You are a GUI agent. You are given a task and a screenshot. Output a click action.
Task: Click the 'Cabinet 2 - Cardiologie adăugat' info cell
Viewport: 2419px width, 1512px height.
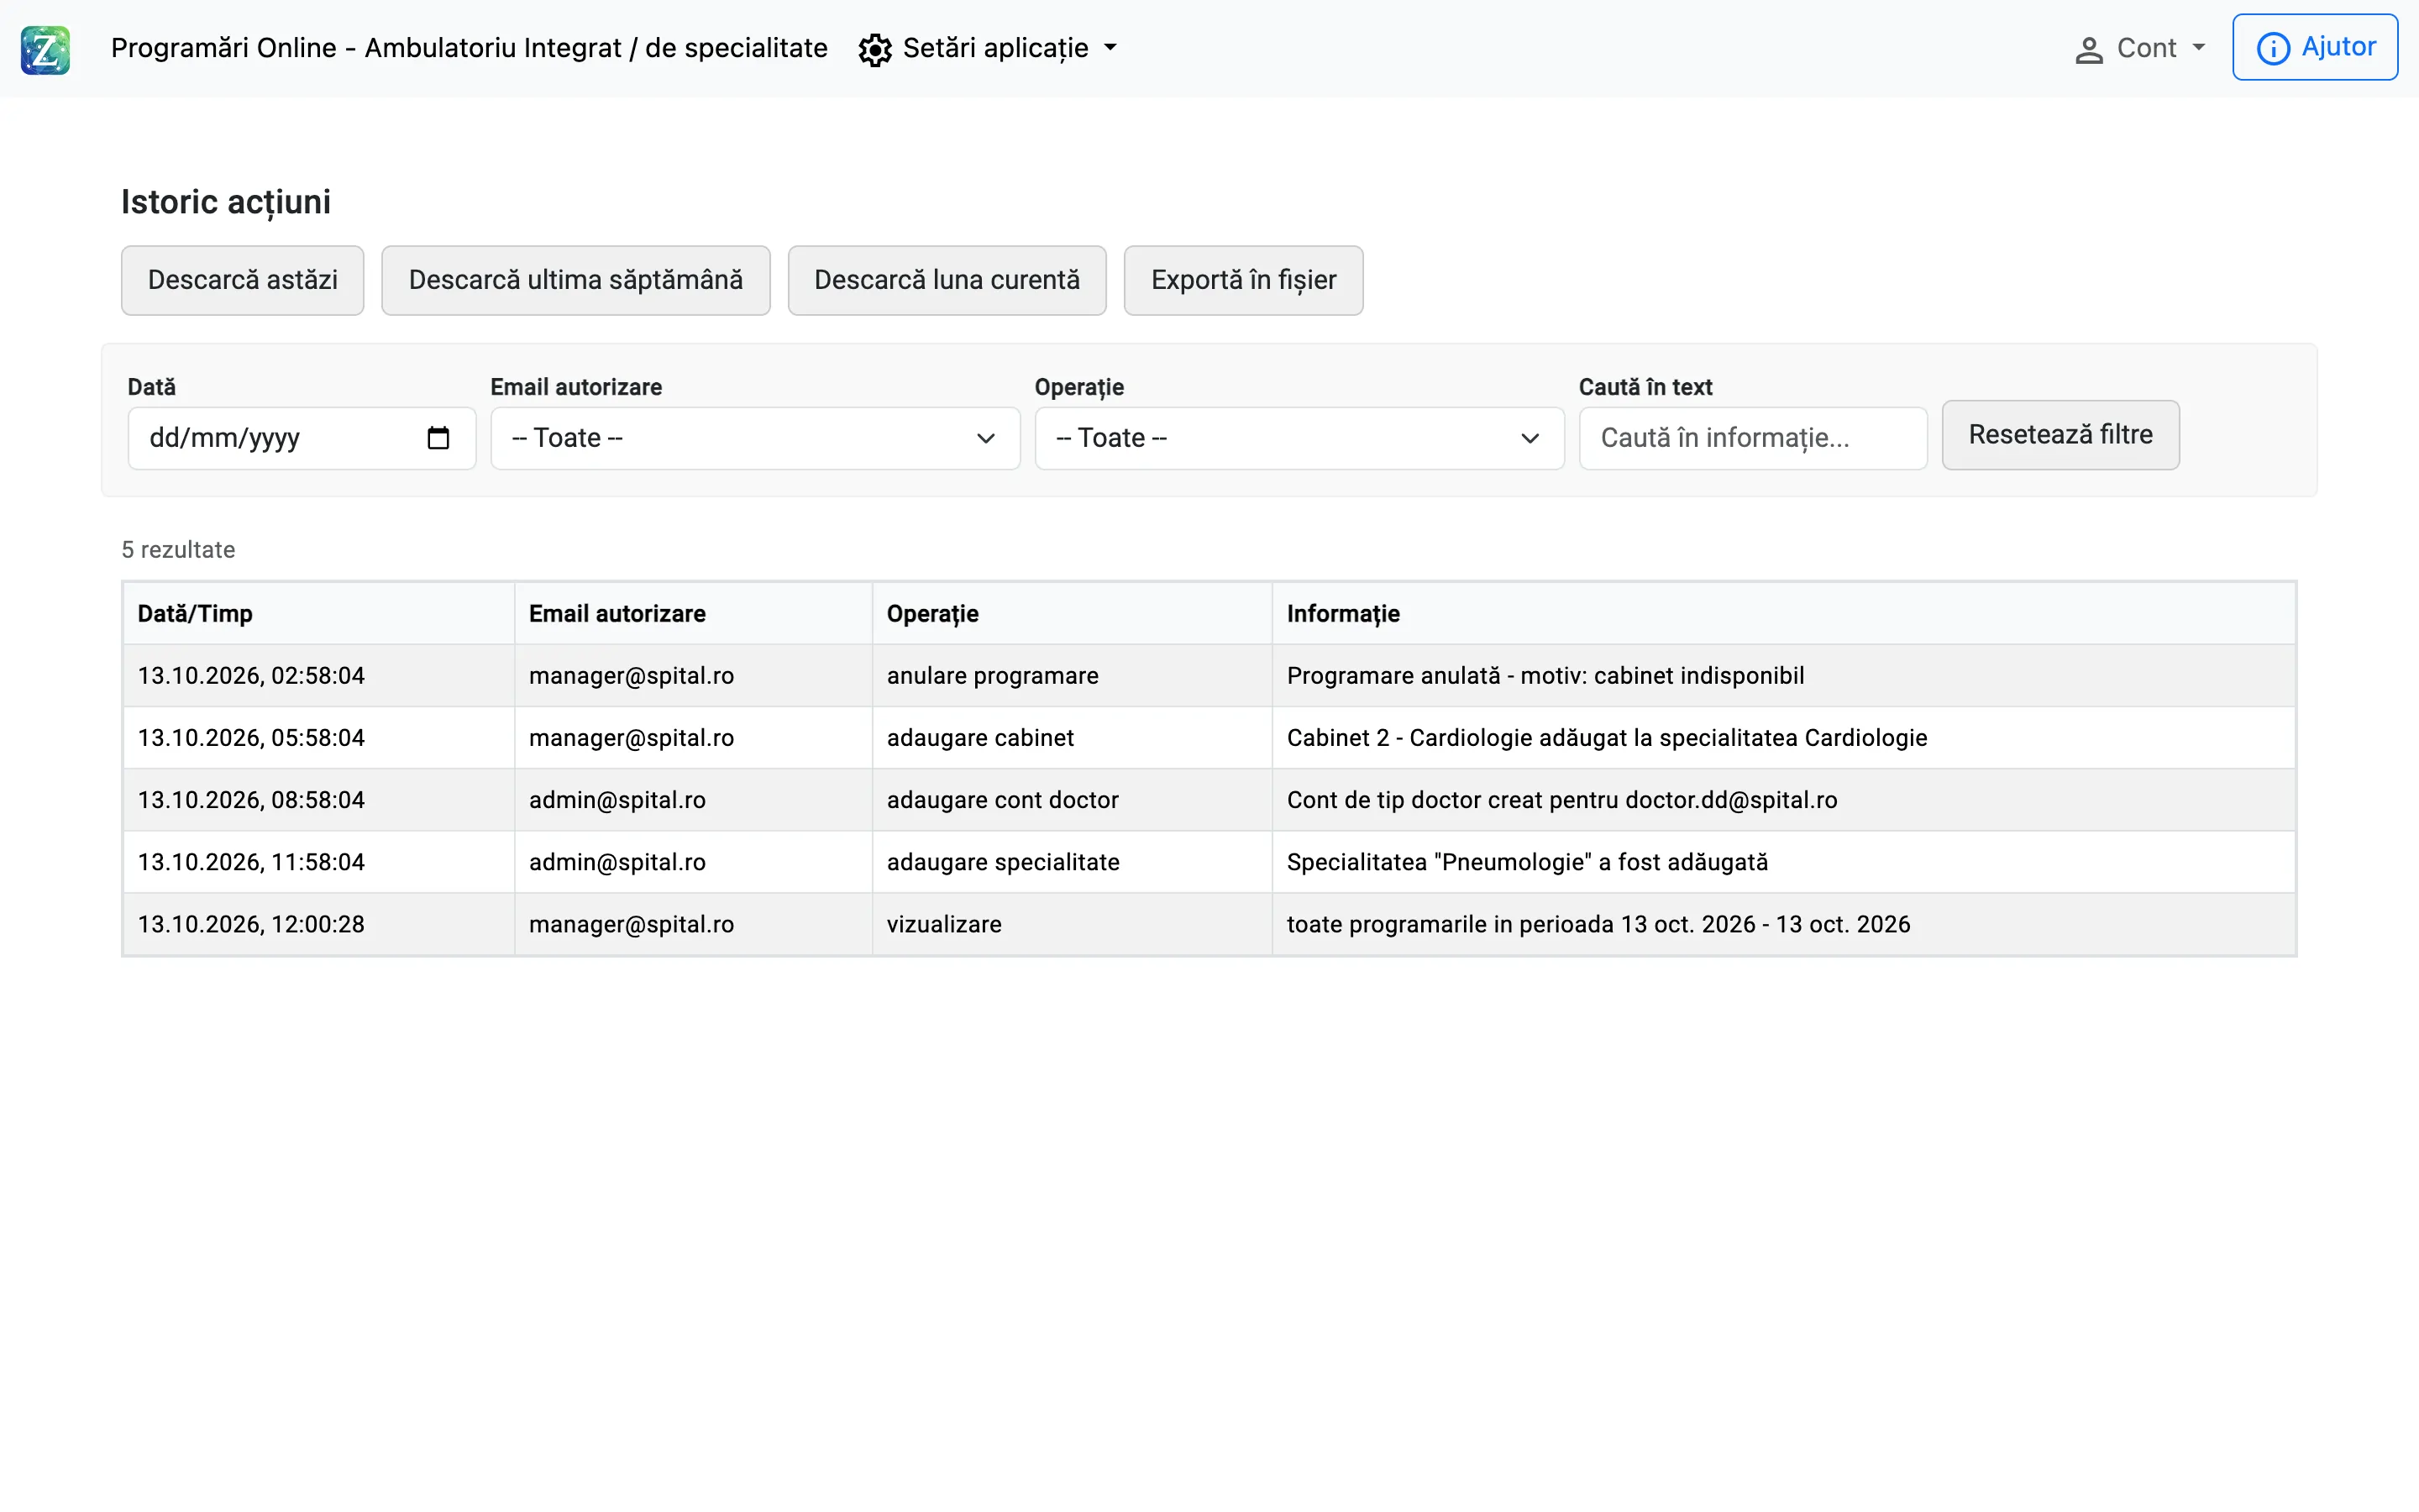[1783, 738]
